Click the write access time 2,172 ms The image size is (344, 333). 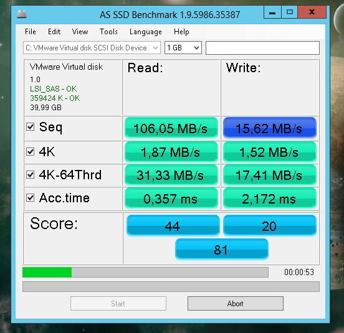point(270,199)
